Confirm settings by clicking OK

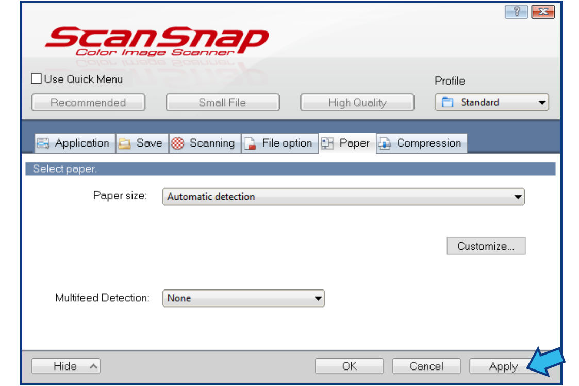[x=349, y=366]
